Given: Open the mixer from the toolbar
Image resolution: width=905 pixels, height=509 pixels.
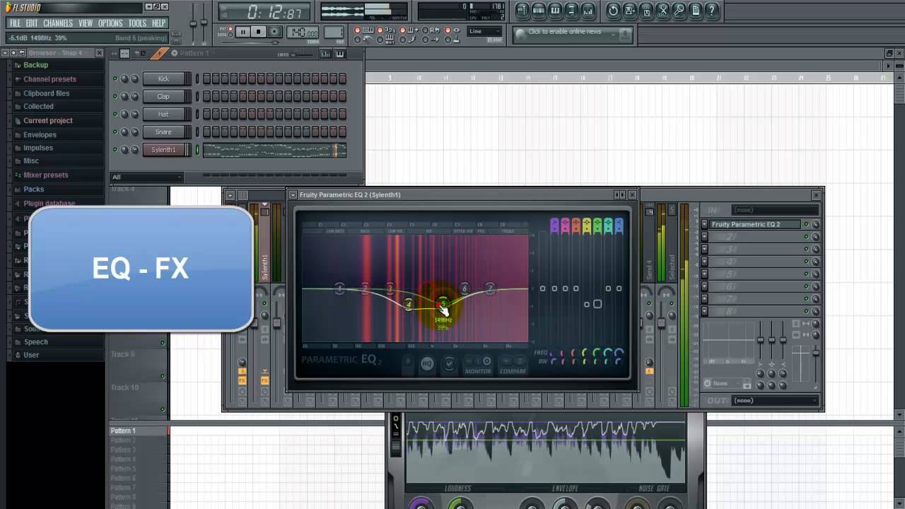Looking at the screenshot, I should click(588, 10).
